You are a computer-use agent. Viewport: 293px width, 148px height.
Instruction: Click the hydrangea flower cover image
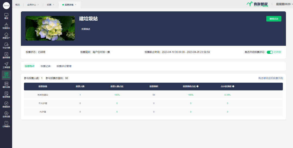(50, 28)
